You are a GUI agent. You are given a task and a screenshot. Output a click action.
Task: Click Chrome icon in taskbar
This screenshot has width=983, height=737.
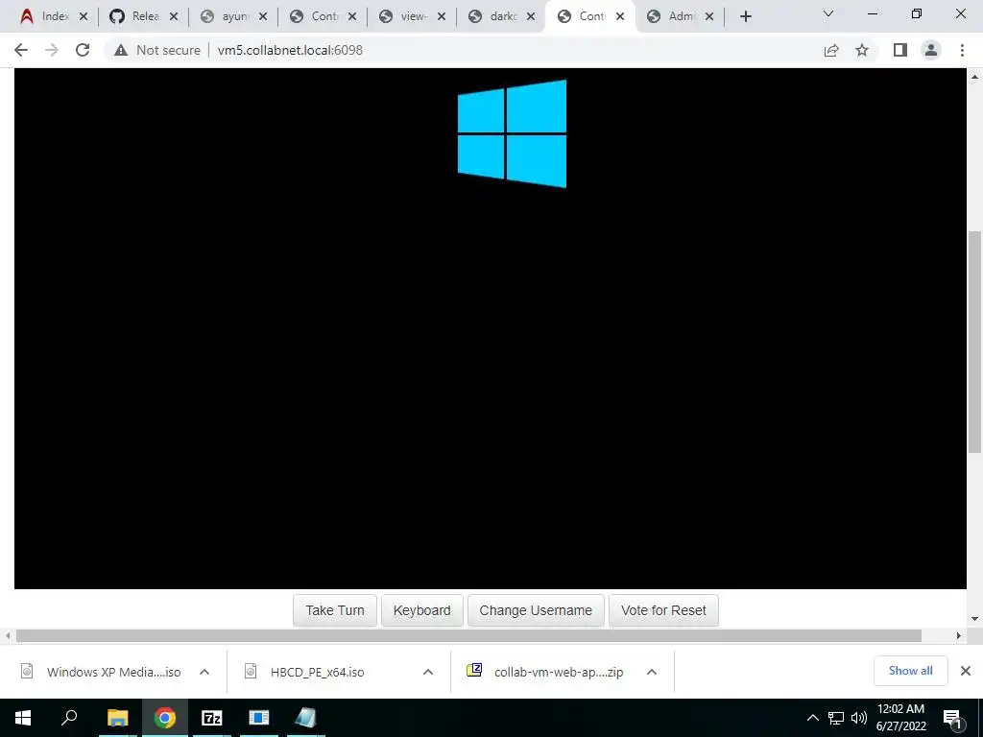[165, 718]
